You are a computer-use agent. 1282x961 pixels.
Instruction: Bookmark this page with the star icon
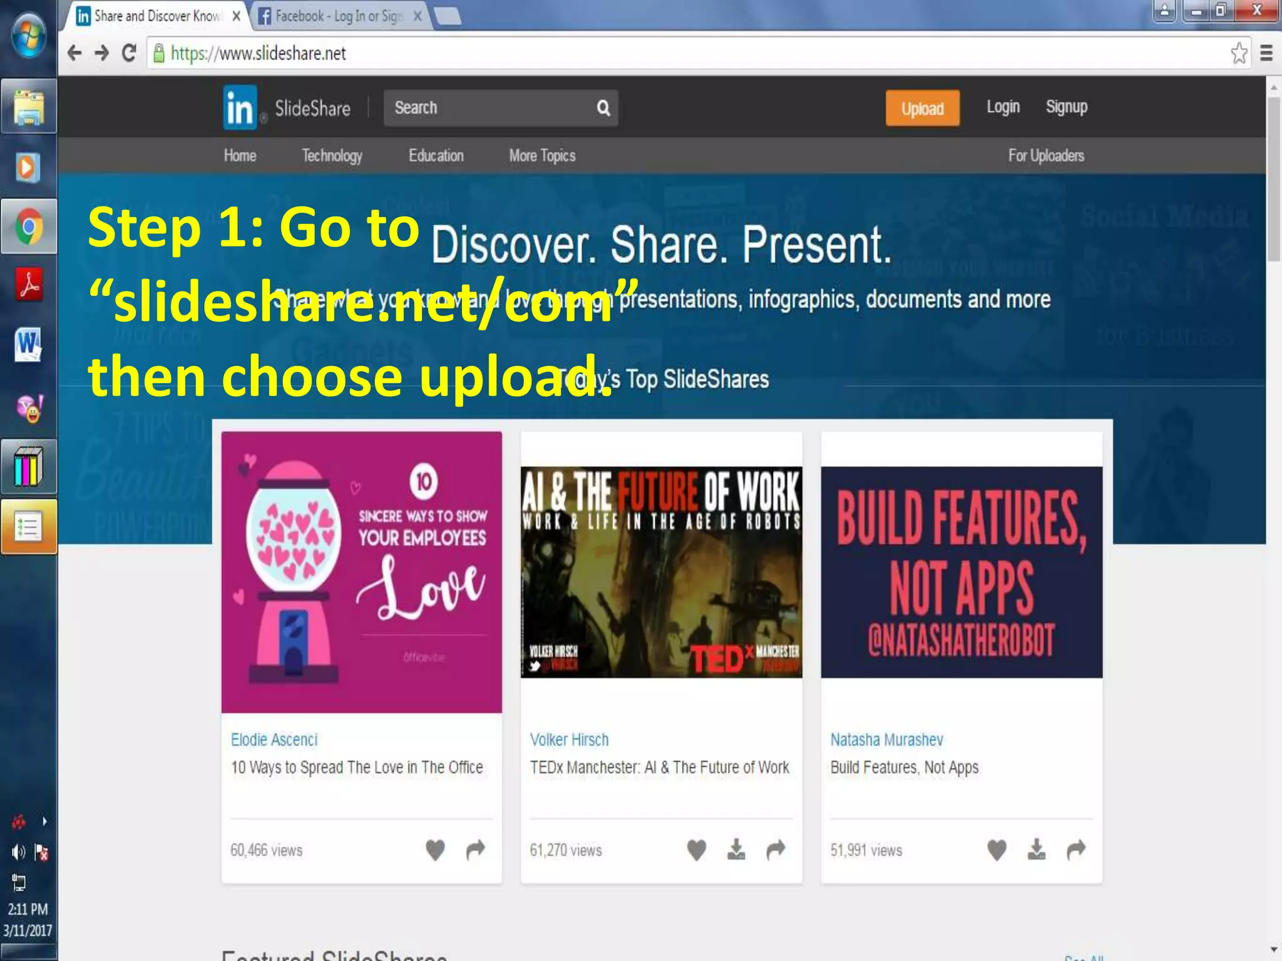pyautogui.click(x=1239, y=53)
